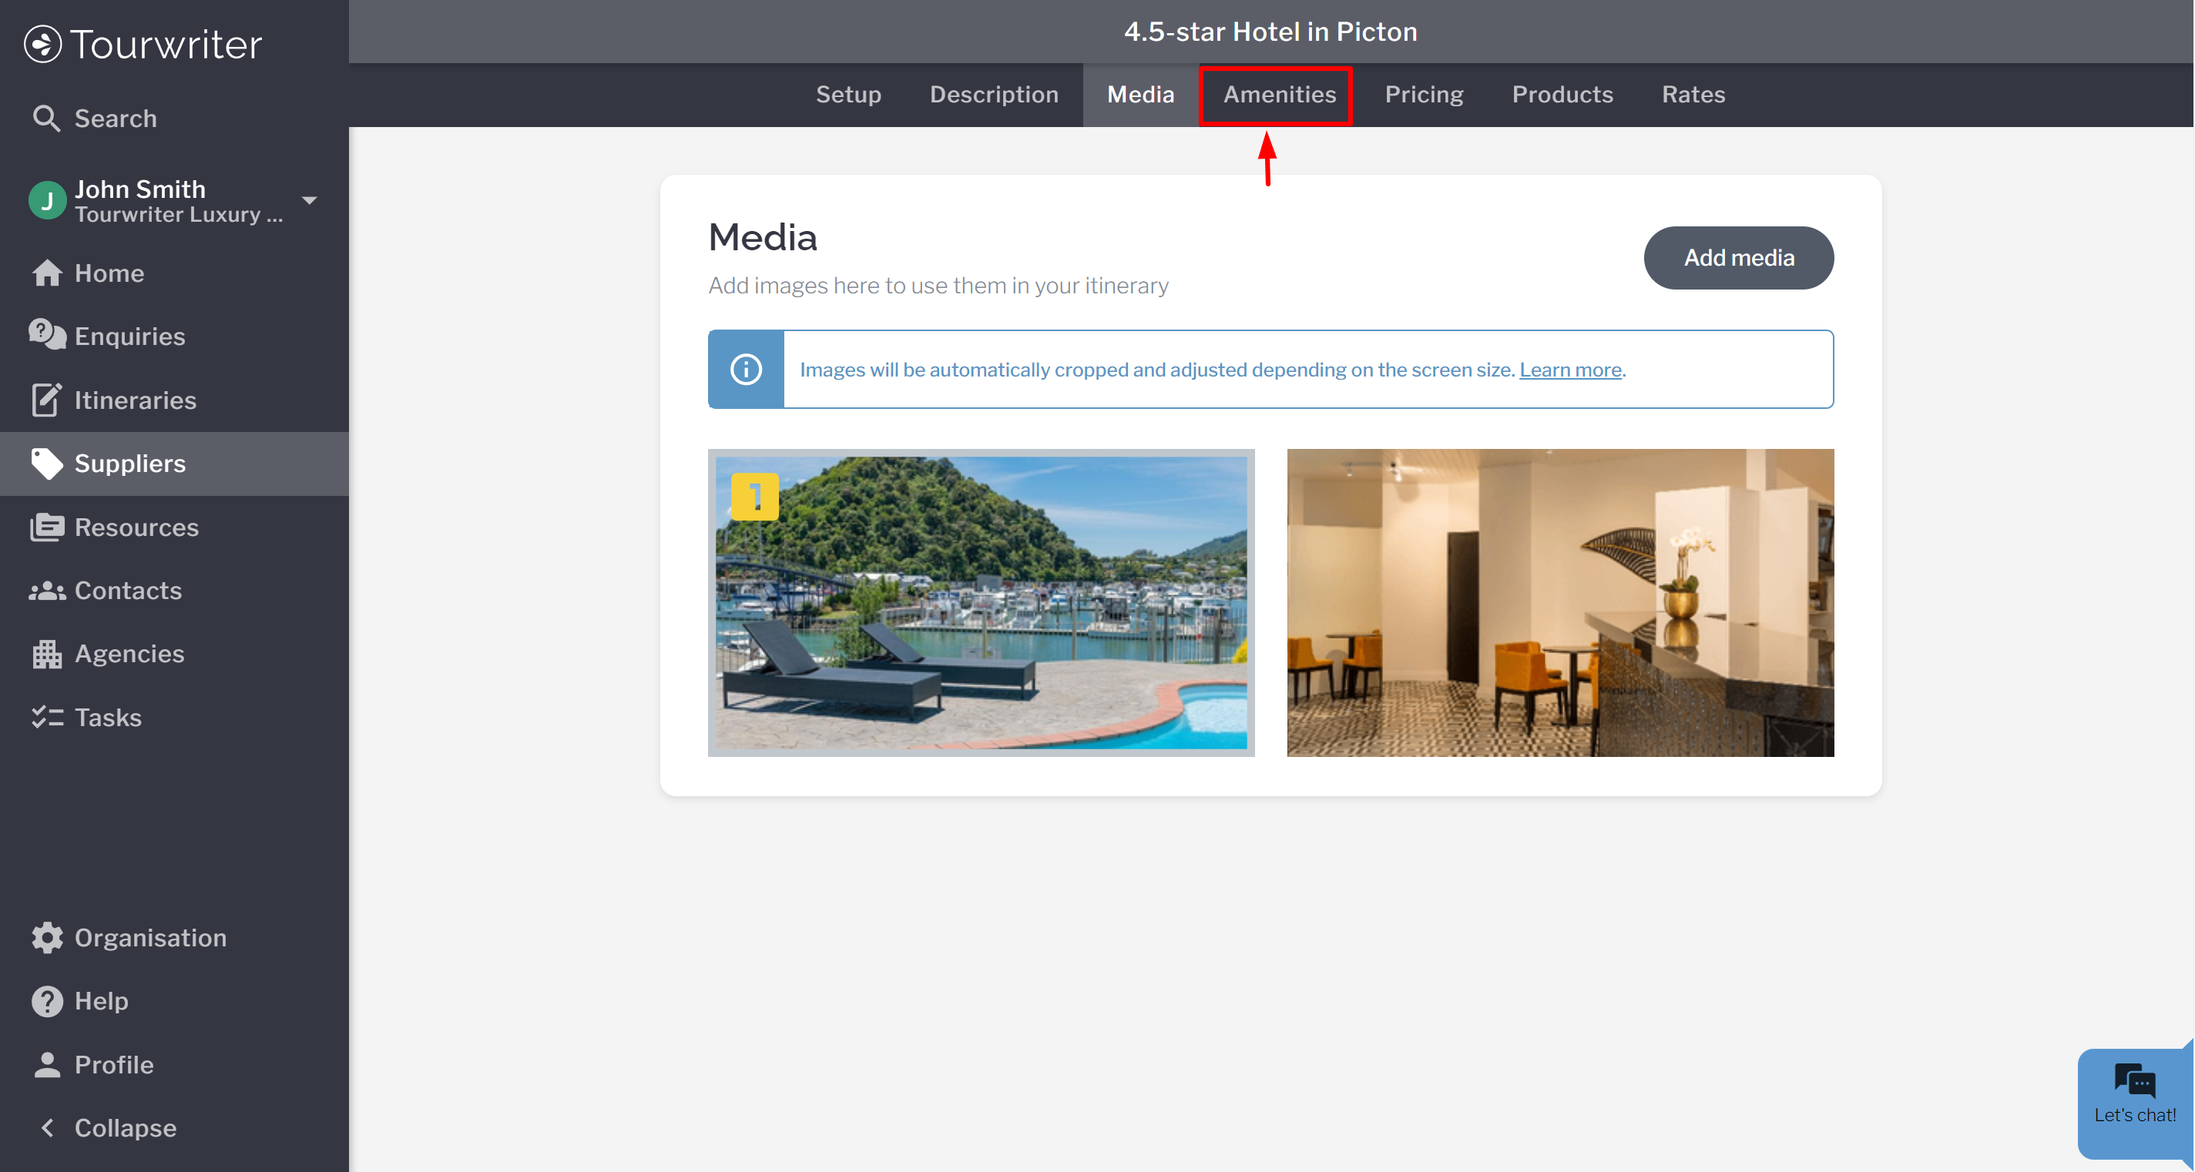2195x1172 pixels.
Task: Open Resources library icon
Action: (47, 527)
